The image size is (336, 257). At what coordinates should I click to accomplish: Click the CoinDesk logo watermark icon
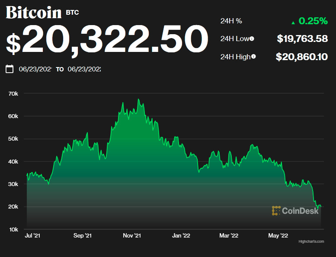click(276, 211)
